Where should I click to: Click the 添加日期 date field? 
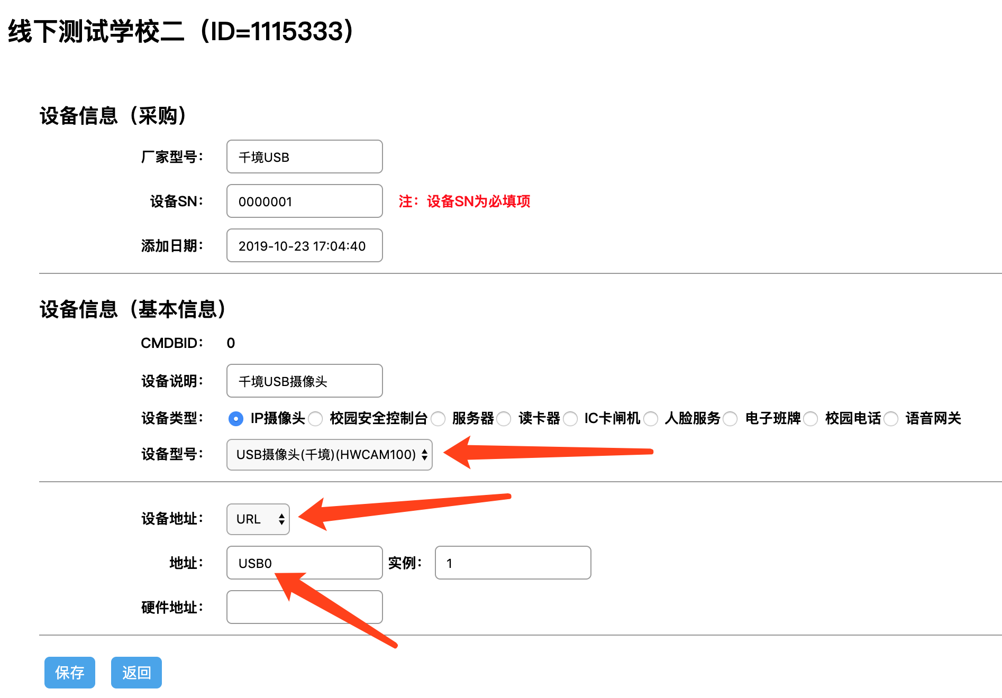(x=304, y=246)
